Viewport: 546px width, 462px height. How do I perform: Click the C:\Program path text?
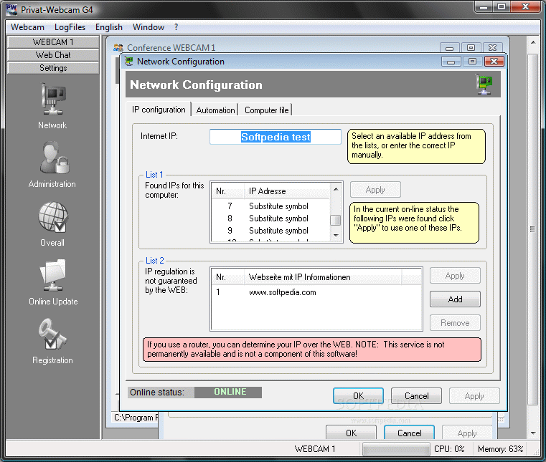pos(136,417)
